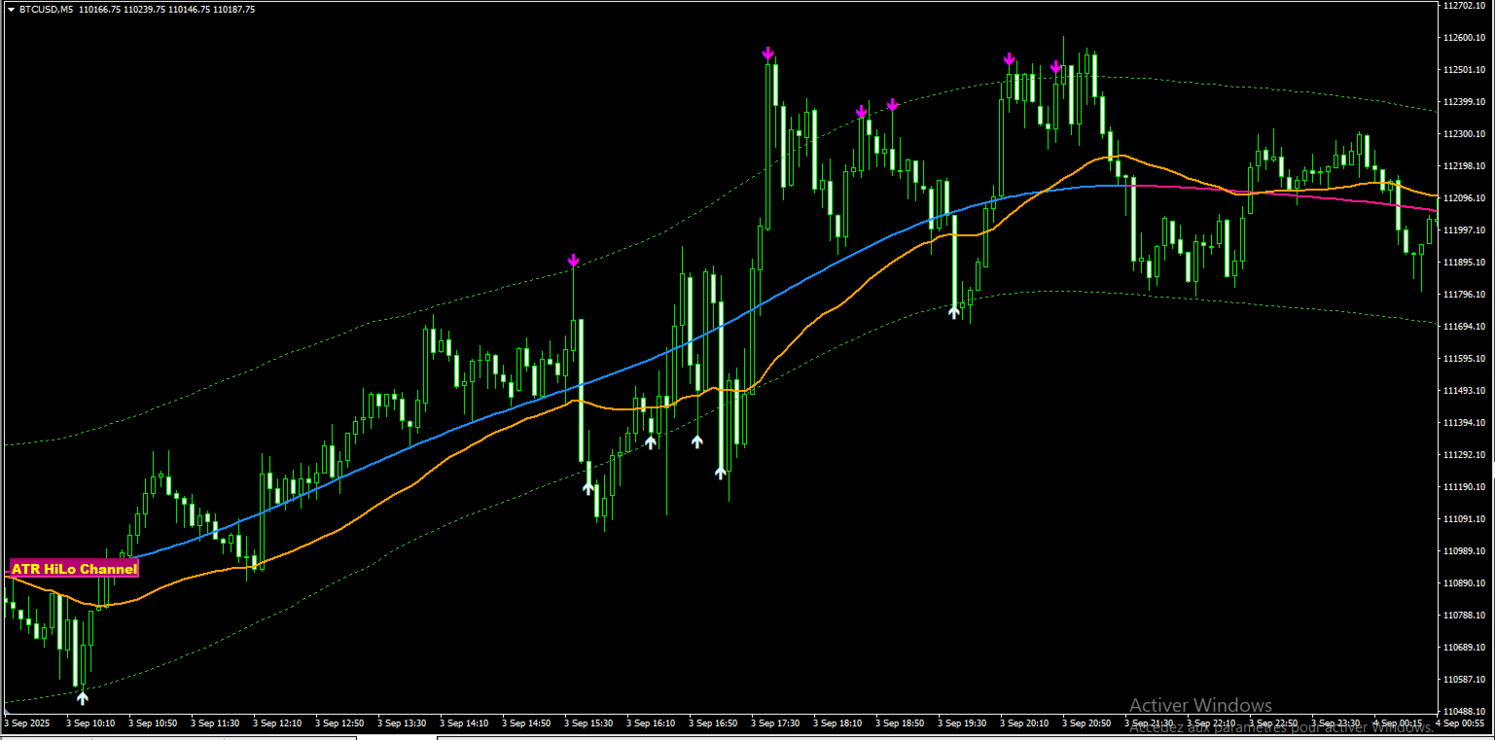Click the BTCUSD,M5 chart title text
This screenshot has height=740, width=1495.
[46, 10]
